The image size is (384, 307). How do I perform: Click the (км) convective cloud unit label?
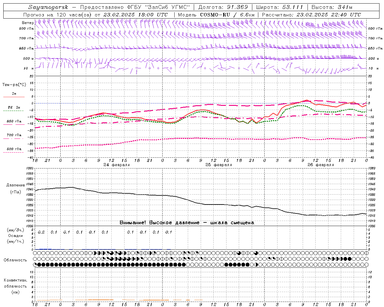[x=16, y=292]
